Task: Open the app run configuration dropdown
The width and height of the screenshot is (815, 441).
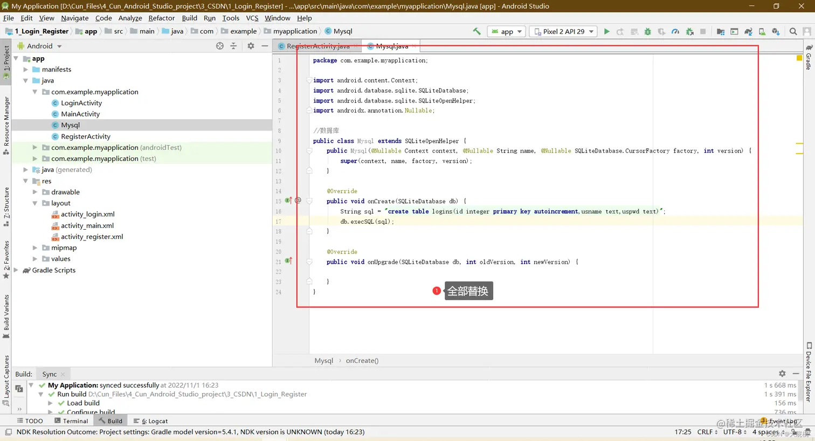Action: pyautogui.click(x=507, y=31)
